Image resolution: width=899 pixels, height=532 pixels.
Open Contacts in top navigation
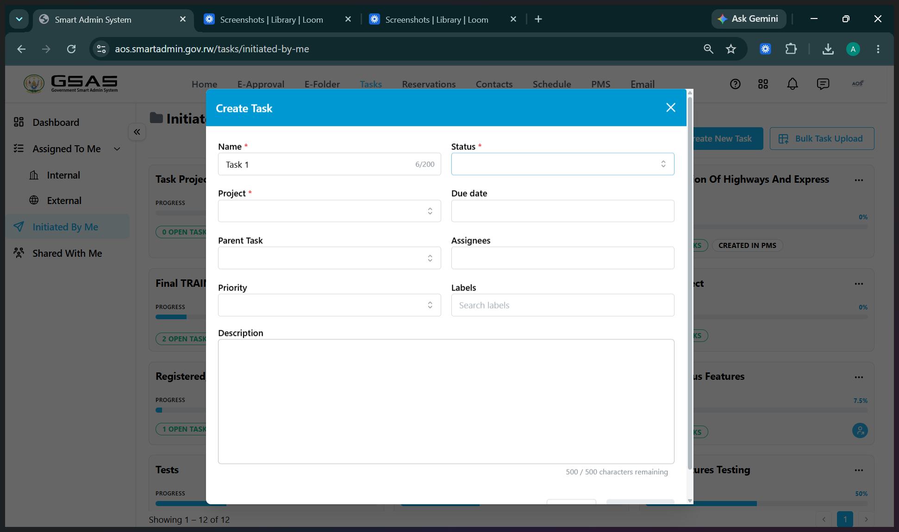[494, 84]
